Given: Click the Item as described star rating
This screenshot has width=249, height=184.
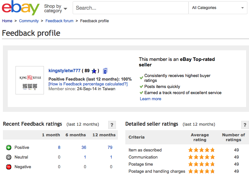Looking at the screenshot, I should tap(201, 150).
